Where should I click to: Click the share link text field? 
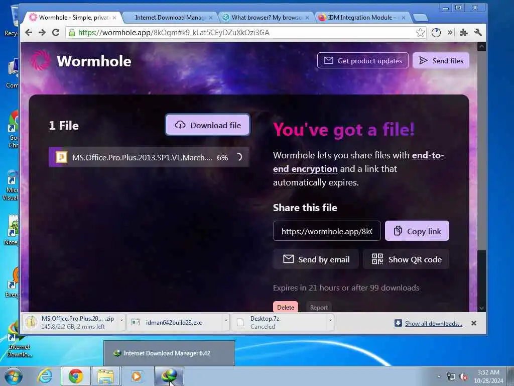pyautogui.click(x=327, y=231)
